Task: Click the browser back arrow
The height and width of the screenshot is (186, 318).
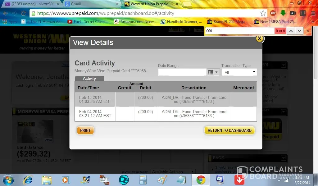Action: point(6,13)
